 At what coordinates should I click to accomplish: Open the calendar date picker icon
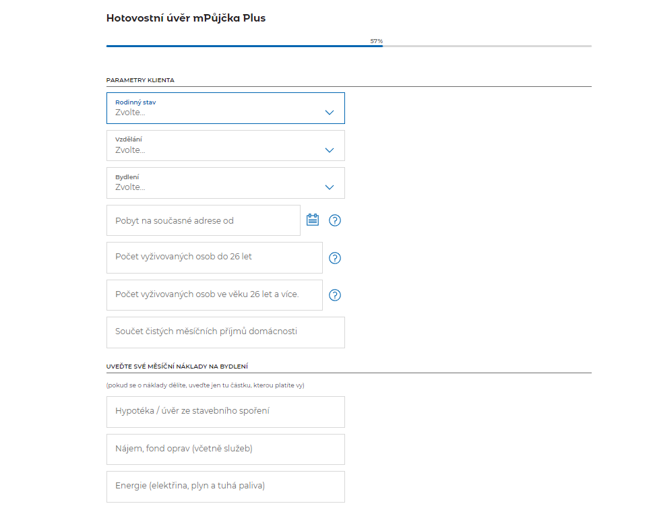(313, 220)
